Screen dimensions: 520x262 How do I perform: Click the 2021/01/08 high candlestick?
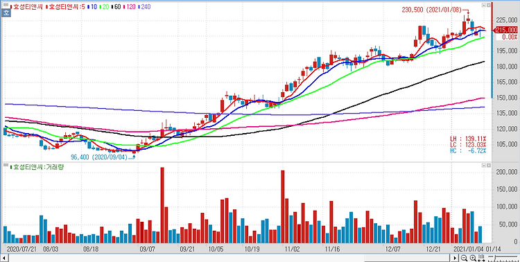pos(468,19)
